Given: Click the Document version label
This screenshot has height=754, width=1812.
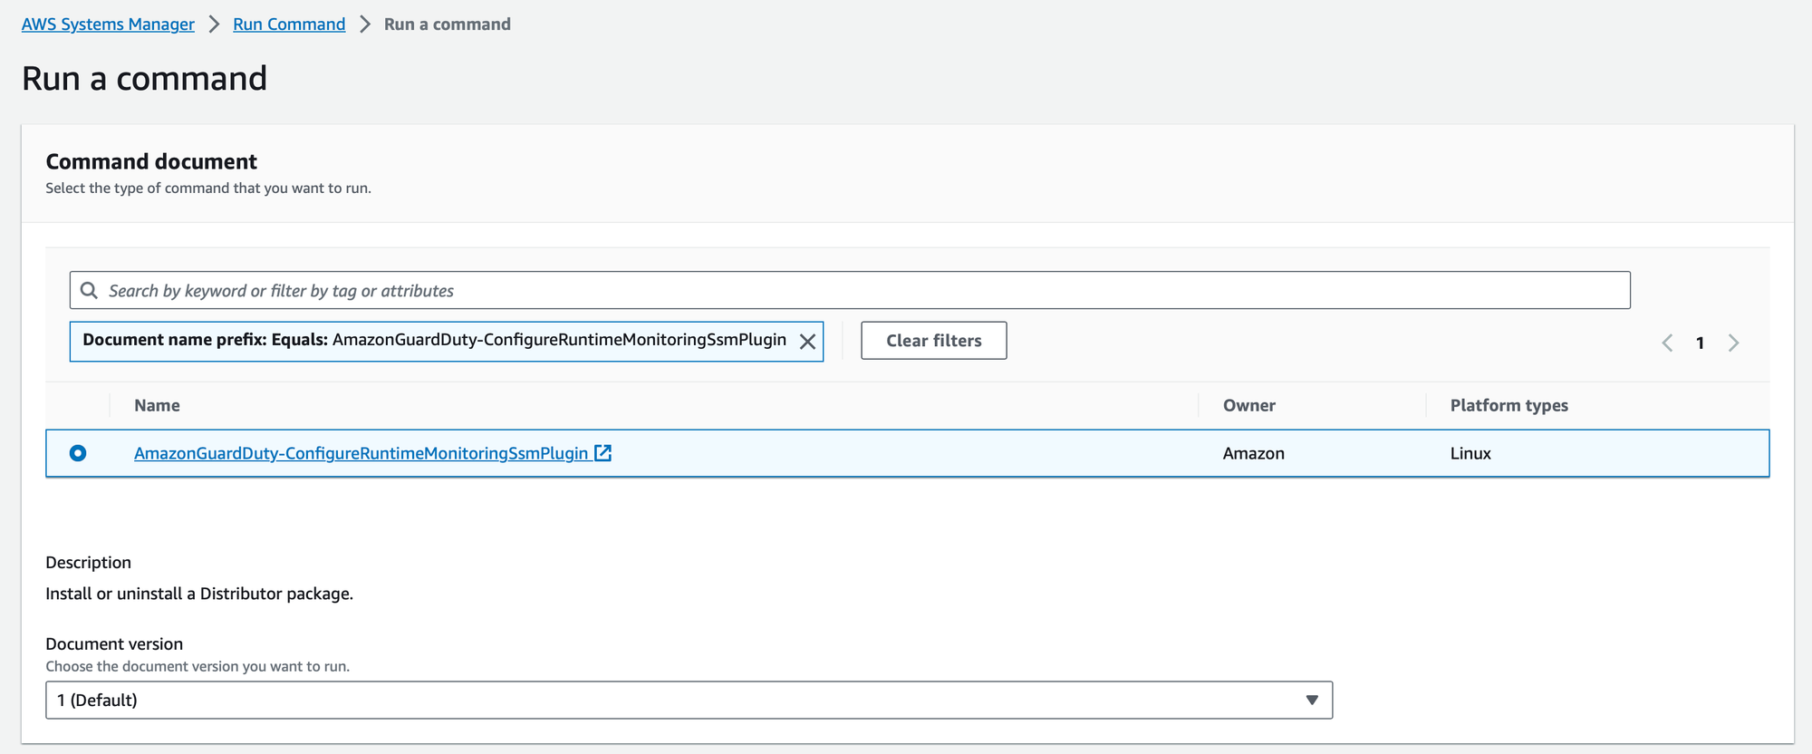Looking at the screenshot, I should pos(114,643).
